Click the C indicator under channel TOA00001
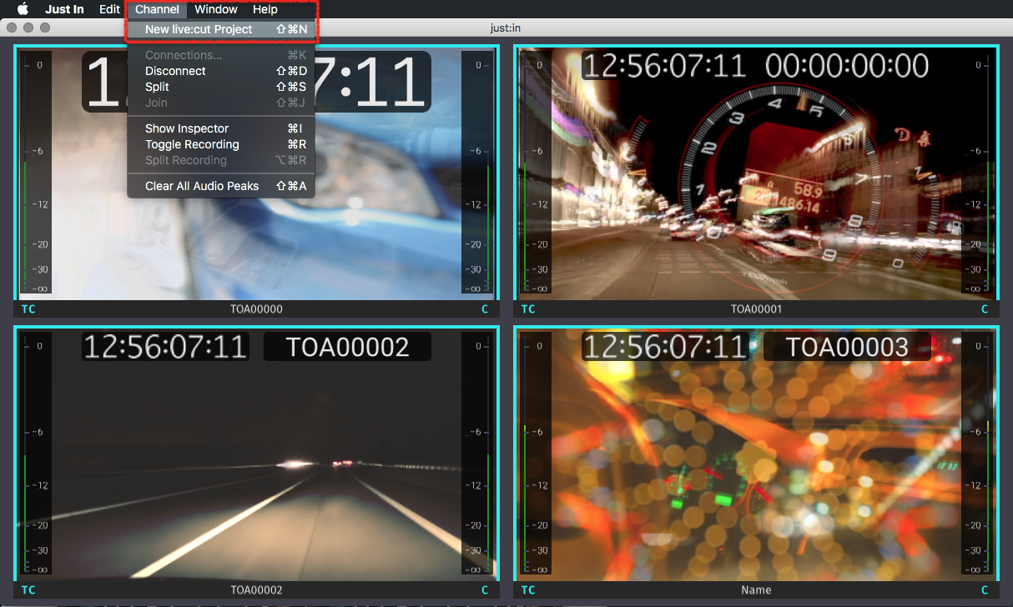Viewport: 1013px width, 607px height. [985, 309]
